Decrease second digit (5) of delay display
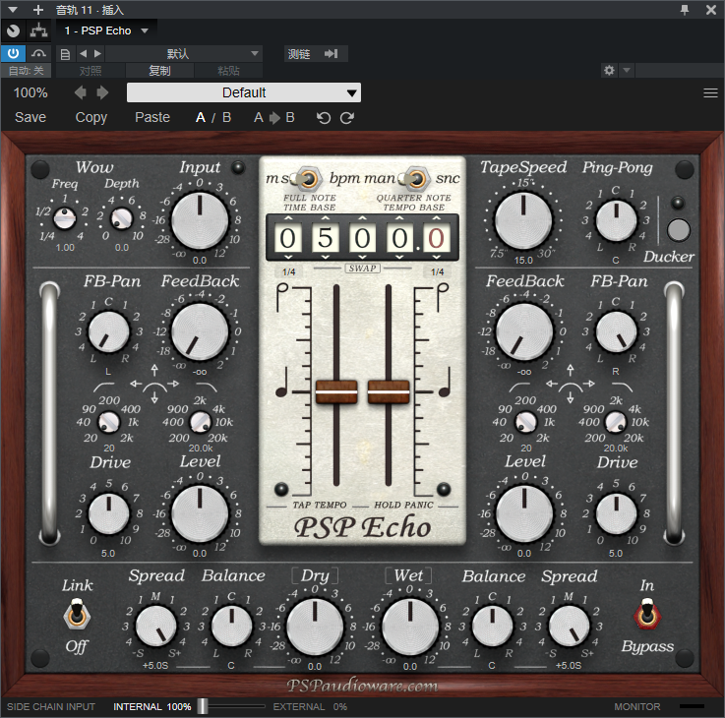 pos(325,257)
